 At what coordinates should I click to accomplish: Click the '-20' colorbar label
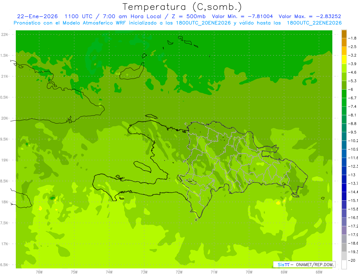pos(352,261)
